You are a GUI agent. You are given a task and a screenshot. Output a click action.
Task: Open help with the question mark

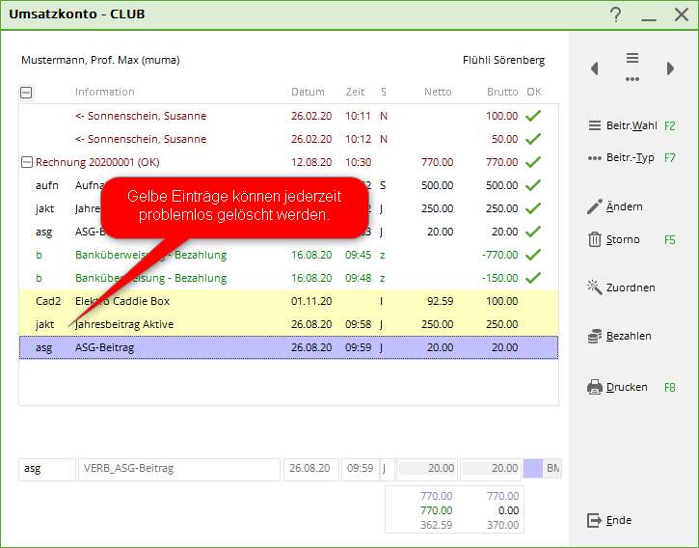click(615, 14)
